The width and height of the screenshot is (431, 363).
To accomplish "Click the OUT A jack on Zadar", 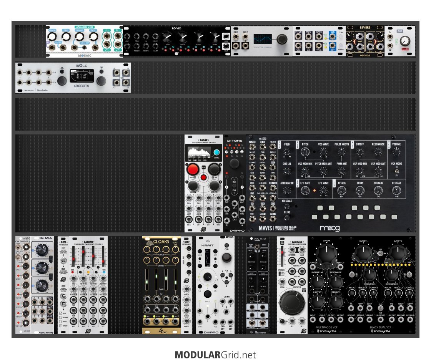I will (x=189, y=220).
